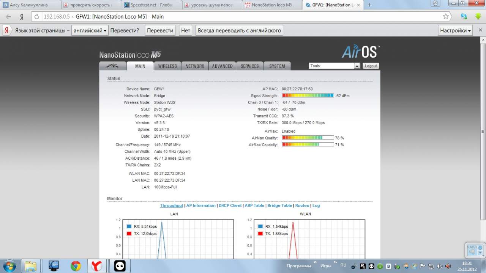This screenshot has width=486, height=273.
Task: Bookmark this page with the star icon
Action: click(446, 17)
